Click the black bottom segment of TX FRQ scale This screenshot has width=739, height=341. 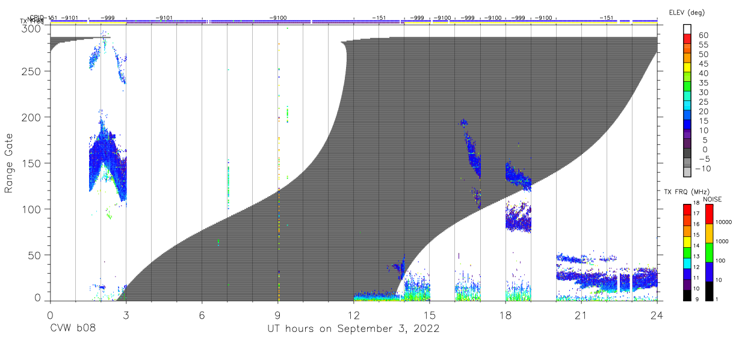pos(687,295)
